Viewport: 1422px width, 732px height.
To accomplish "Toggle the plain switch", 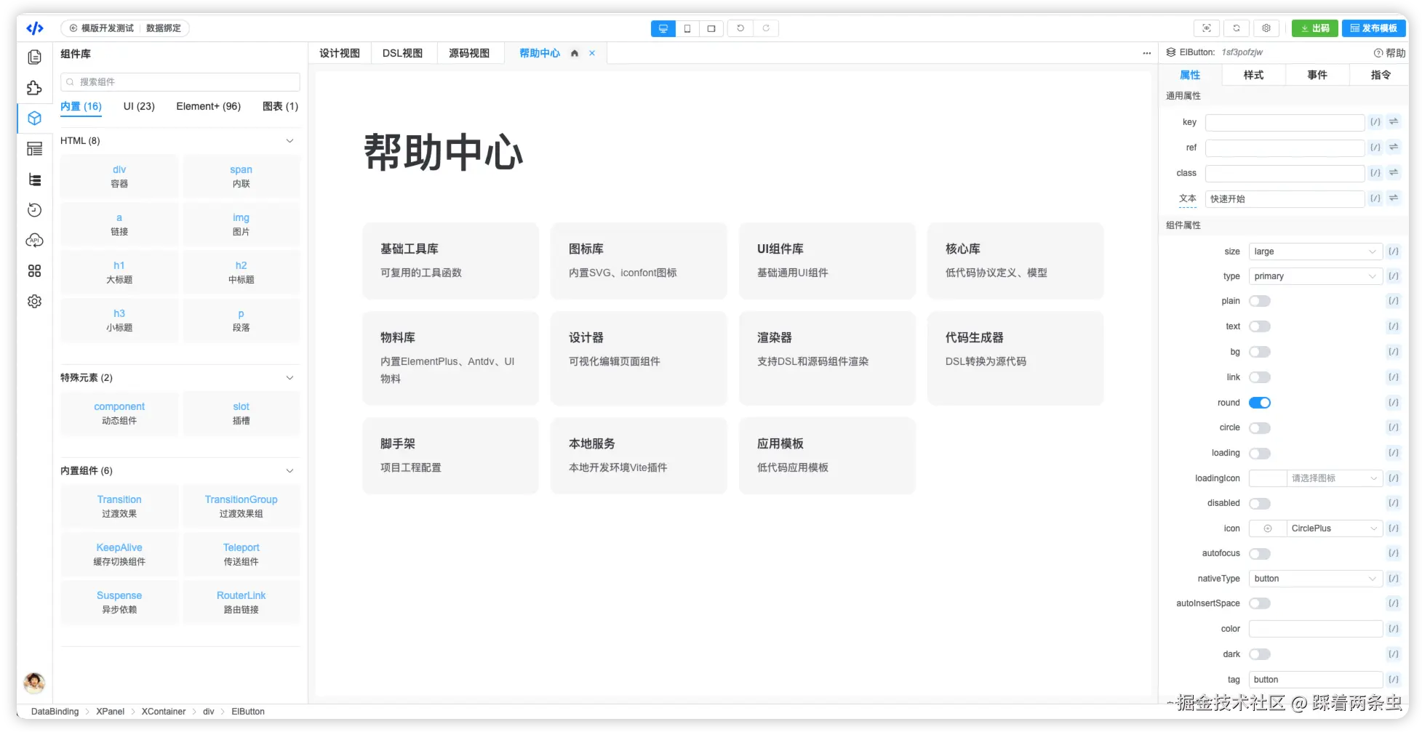I will [x=1260, y=301].
